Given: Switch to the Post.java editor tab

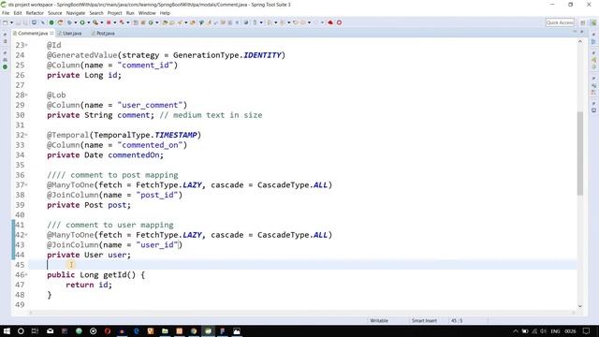Looking at the screenshot, I should (x=103, y=34).
